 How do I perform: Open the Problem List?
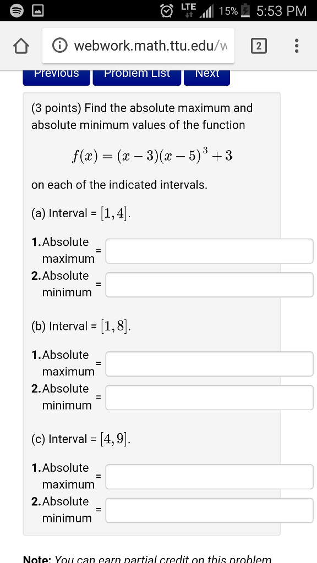click(x=136, y=75)
